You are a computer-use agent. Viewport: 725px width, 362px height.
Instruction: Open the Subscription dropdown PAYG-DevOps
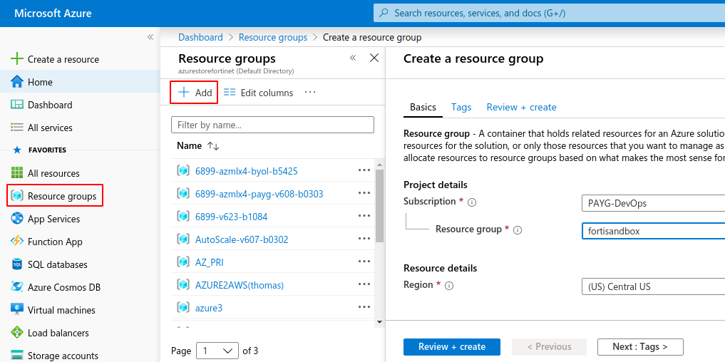coord(653,203)
